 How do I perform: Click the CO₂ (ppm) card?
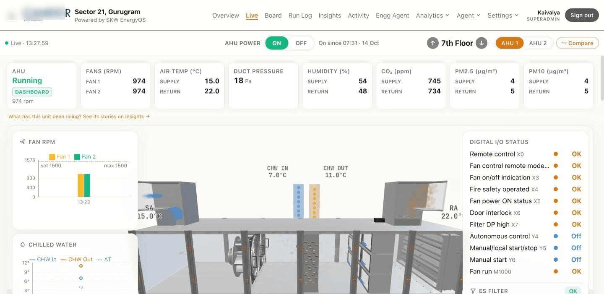click(411, 86)
